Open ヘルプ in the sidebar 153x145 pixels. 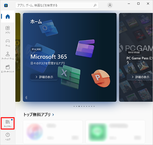[8, 136]
